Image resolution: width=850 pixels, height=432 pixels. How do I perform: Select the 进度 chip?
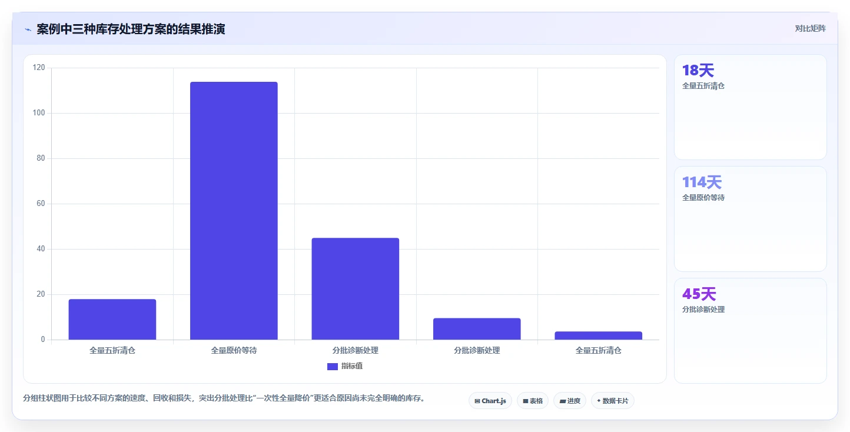point(570,401)
